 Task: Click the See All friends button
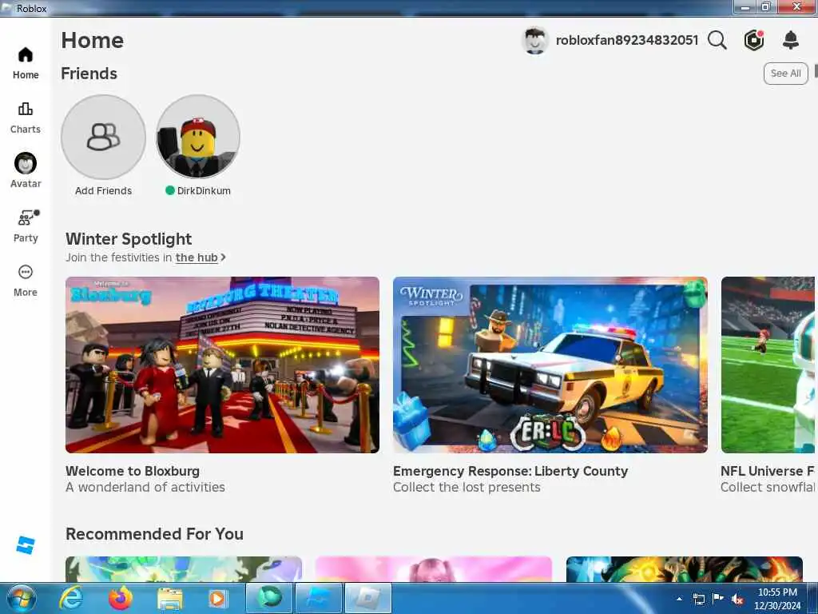click(x=786, y=74)
